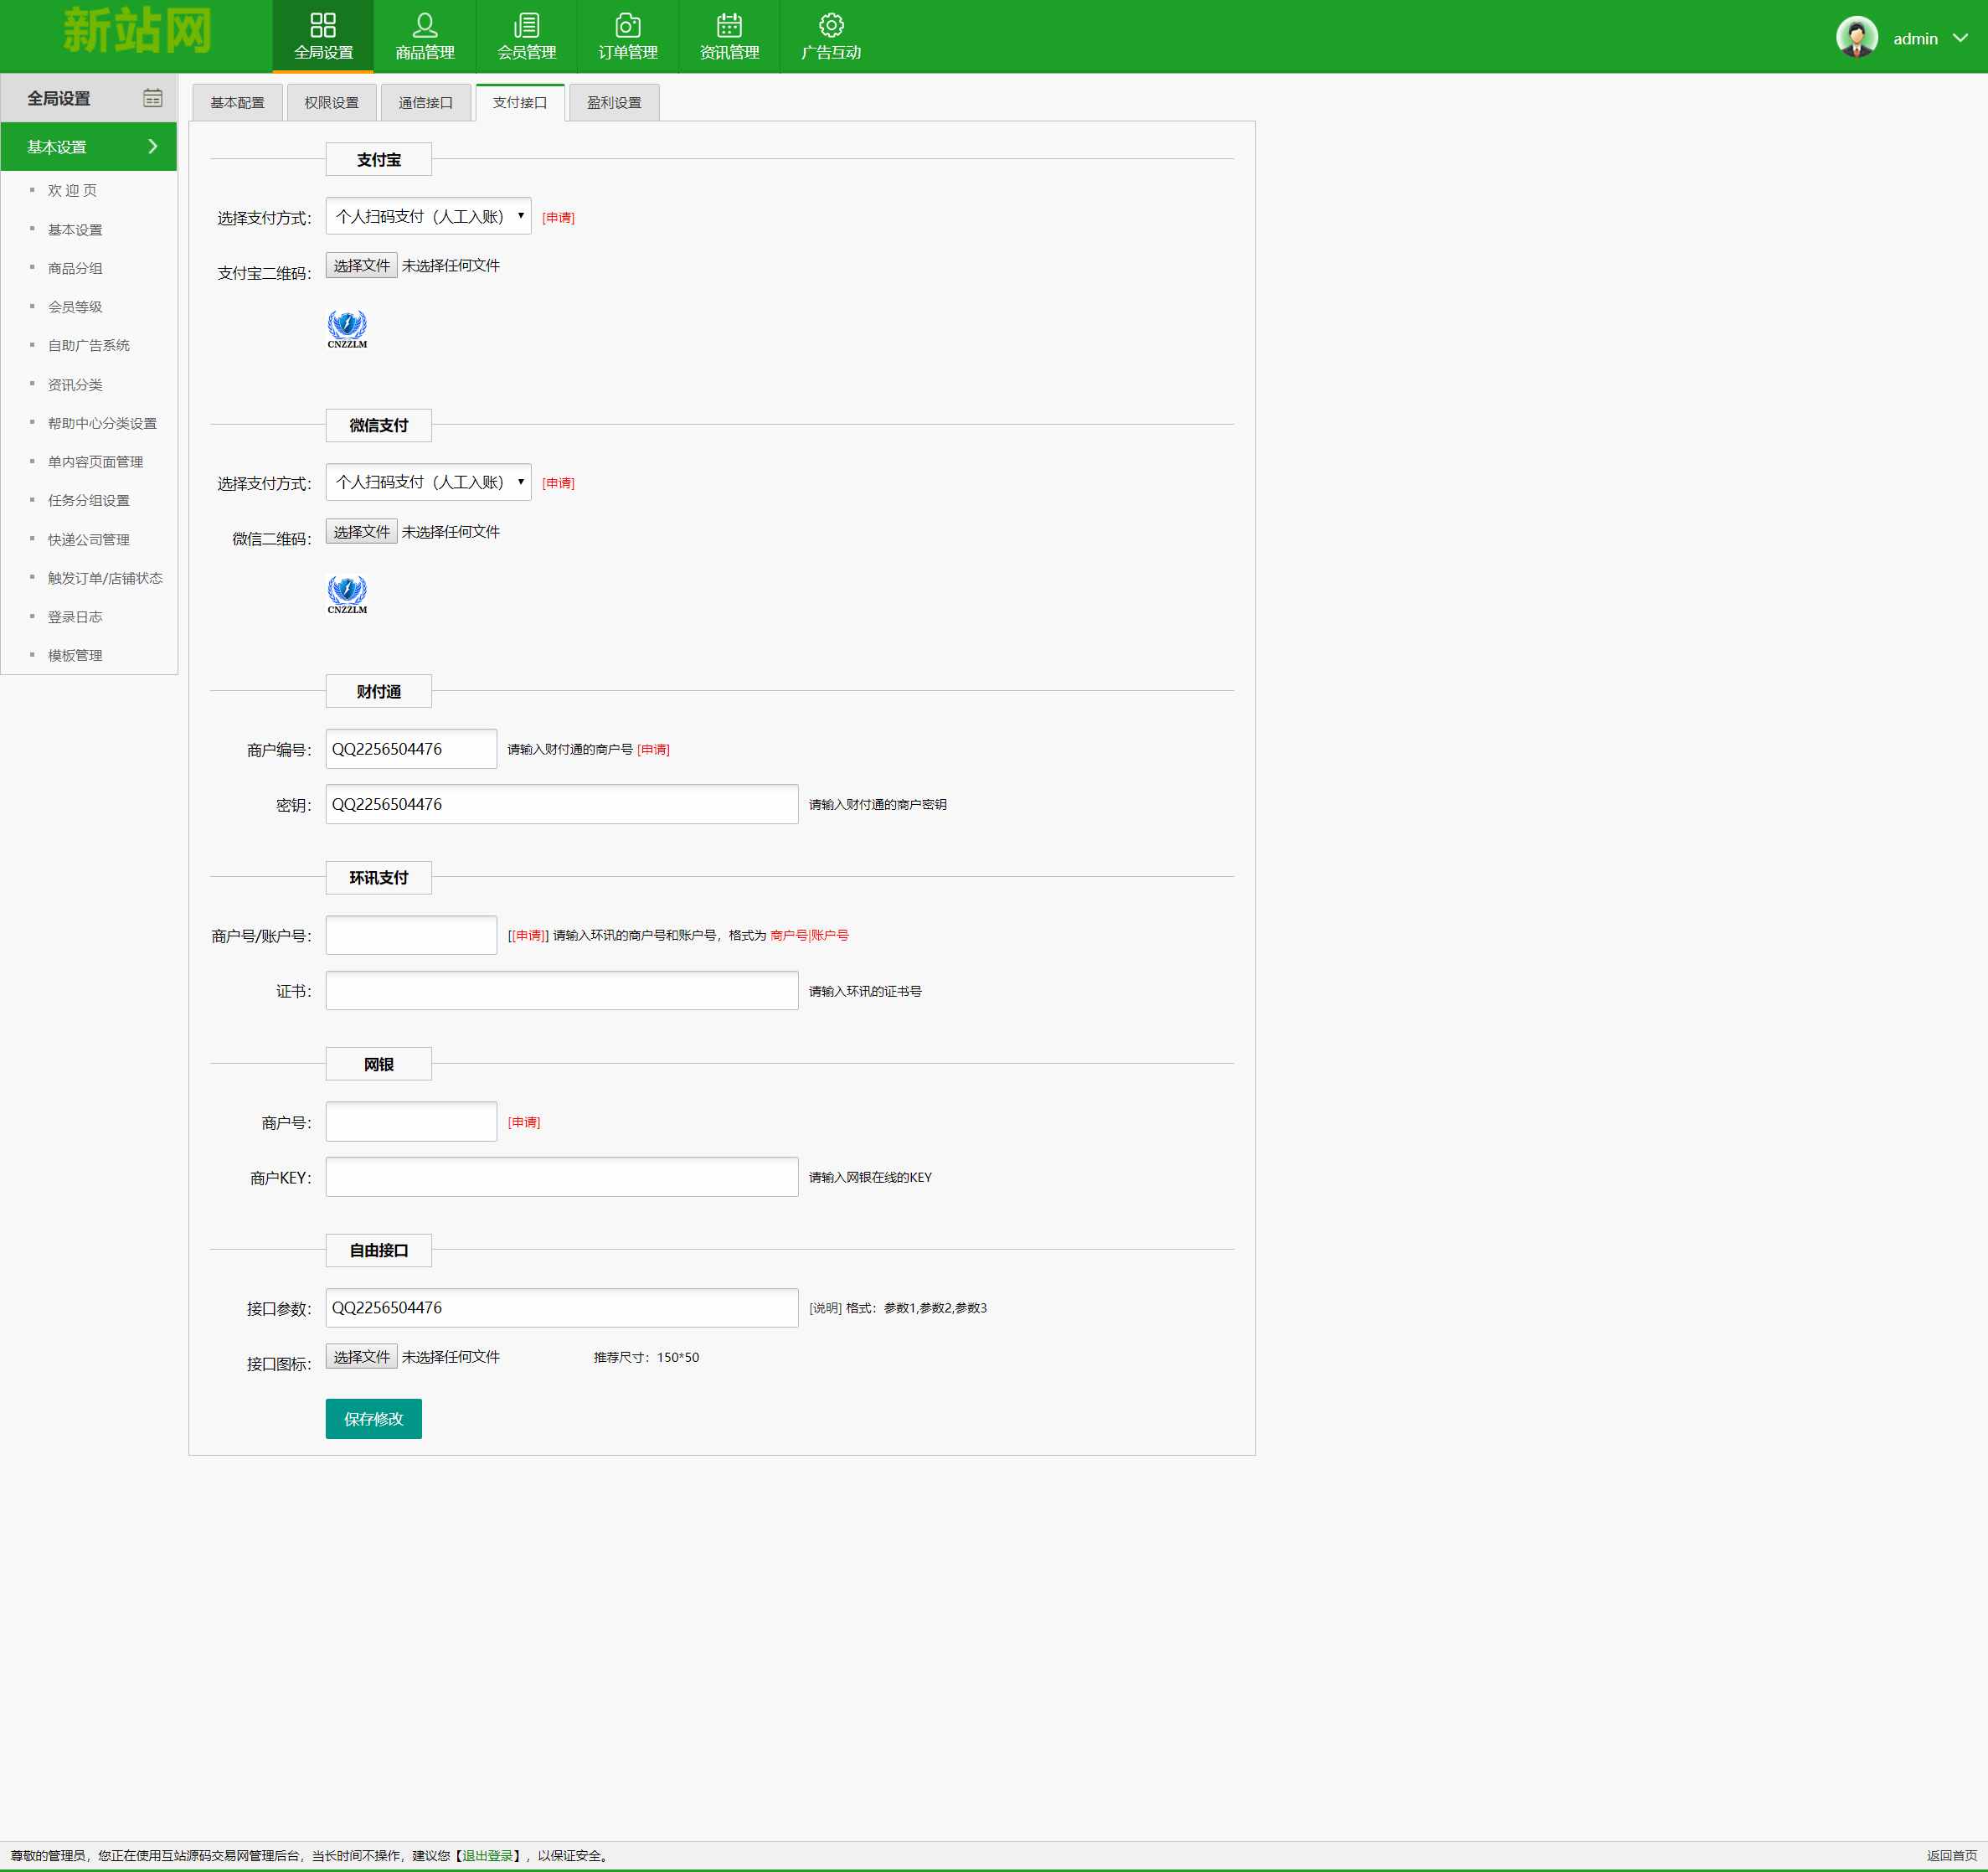1988x1872 pixels.
Task: Click the calendar icon beside 全局设置 sidebar header
Action: 152,98
